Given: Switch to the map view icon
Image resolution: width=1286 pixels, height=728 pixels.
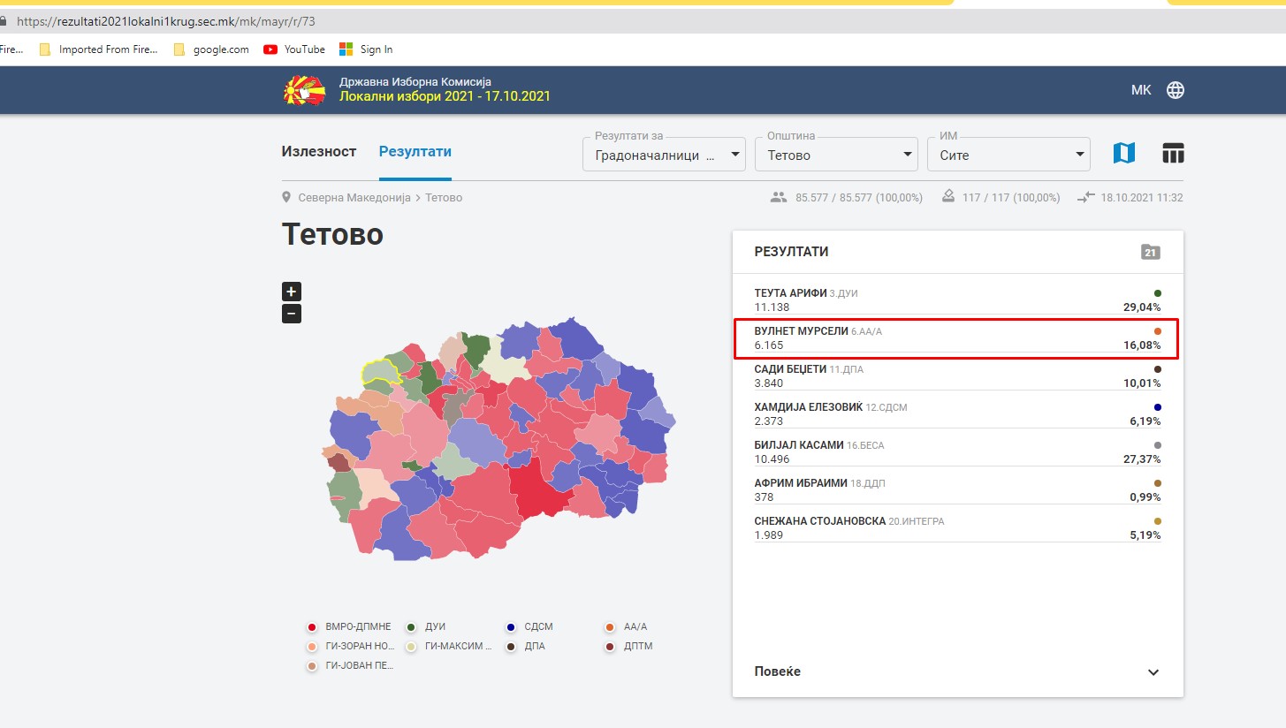Looking at the screenshot, I should coord(1123,154).
